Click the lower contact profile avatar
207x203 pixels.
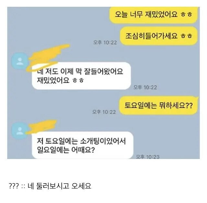20,130
